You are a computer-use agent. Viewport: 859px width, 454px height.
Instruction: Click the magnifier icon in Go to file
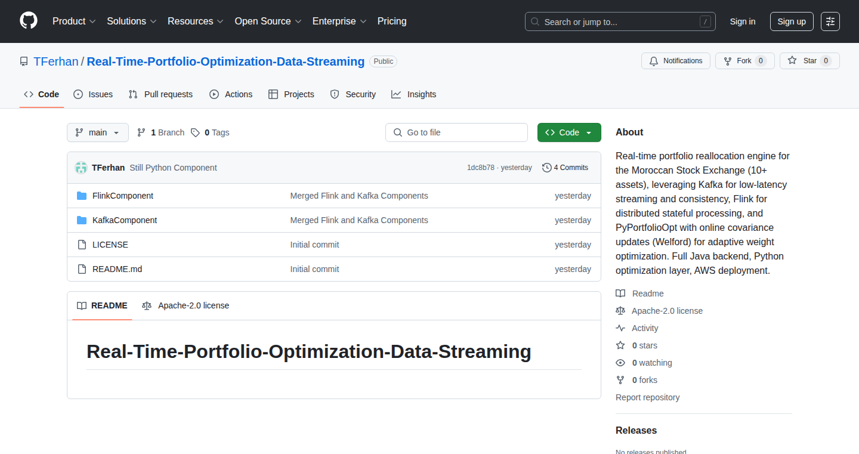click(x=398, y=132)
